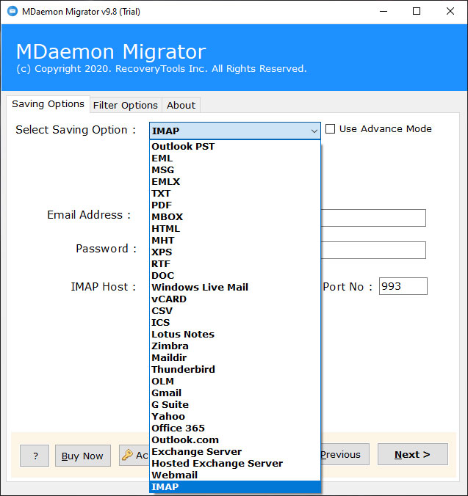Focus the Email Address input field
Image resolution: width=468 pixels, height=496 pixels.
click(373, 218)
